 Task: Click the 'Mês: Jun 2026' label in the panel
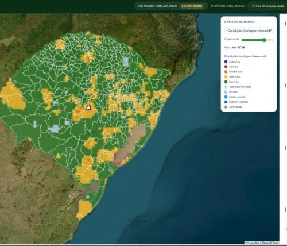click(235, 47)
